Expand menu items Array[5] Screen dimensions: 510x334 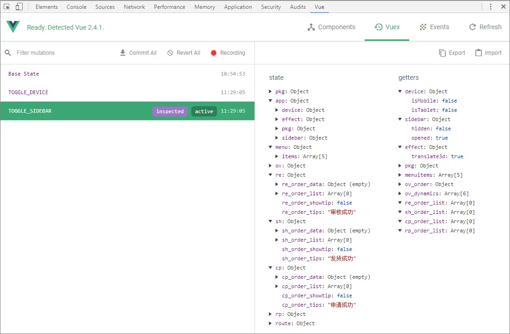click(277, 156)
